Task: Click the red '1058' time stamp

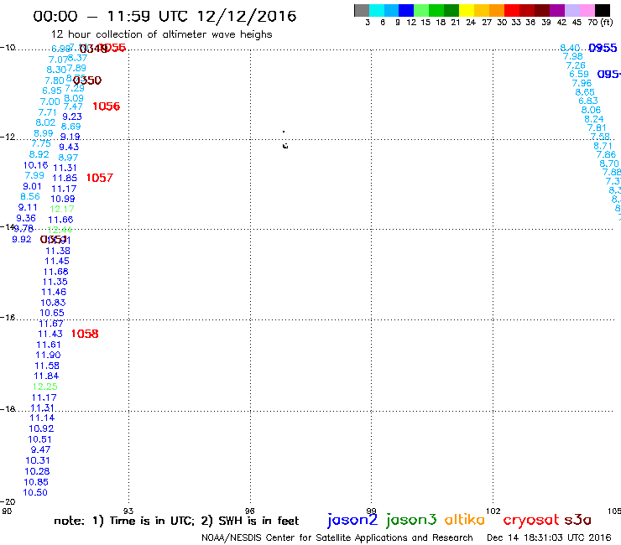Action: pos(85,334)
